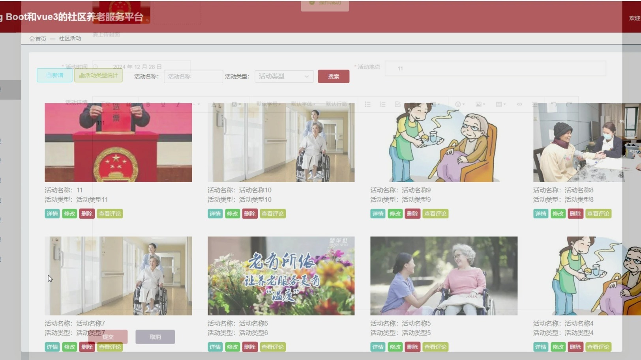The width and height of the screenshot is (641, 360).
Task: Open 查看评论 for 活动名称8
Action: coord(598,214)
